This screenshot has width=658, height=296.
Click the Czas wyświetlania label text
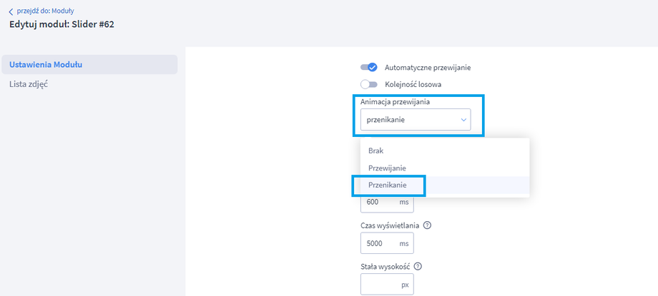click(x=390, y=226)
